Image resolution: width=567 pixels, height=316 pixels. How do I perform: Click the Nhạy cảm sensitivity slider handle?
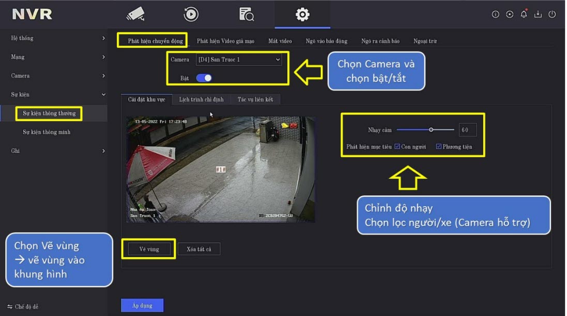pyautogui.click(x=431, y=130)
